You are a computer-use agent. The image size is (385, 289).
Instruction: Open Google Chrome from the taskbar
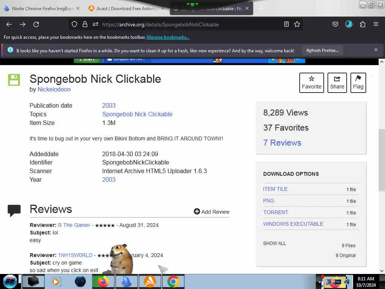point(173,281)
